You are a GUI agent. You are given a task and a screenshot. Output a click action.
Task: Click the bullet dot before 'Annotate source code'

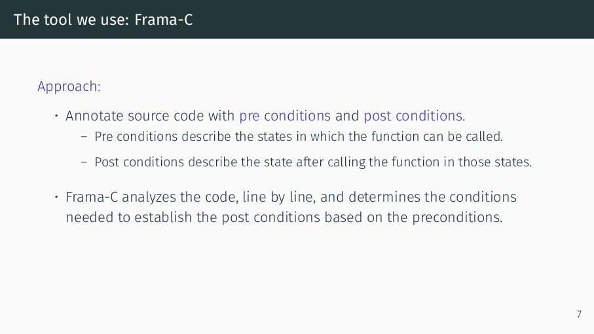click(x=56, y=115)
